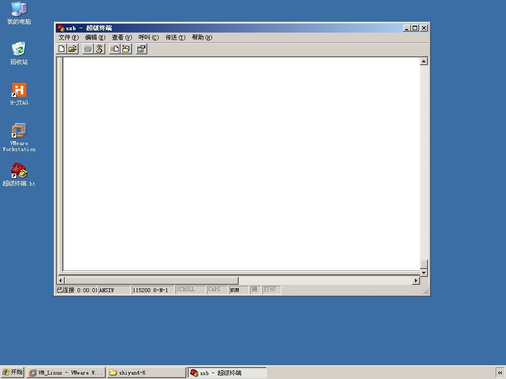The width and height of the screenshot is (506, 379).
Task: Click the Receive toolbar icon
Action: (x=126, y=49)
